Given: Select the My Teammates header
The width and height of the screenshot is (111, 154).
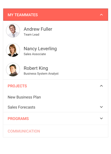Looking at the screenshot, I should (23, 15).
